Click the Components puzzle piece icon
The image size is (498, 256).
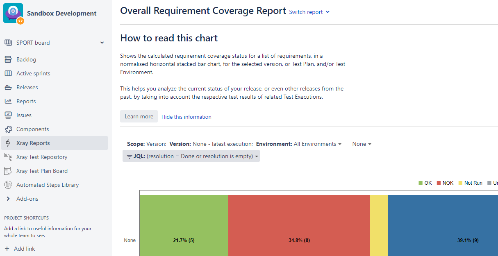point(8,129)
